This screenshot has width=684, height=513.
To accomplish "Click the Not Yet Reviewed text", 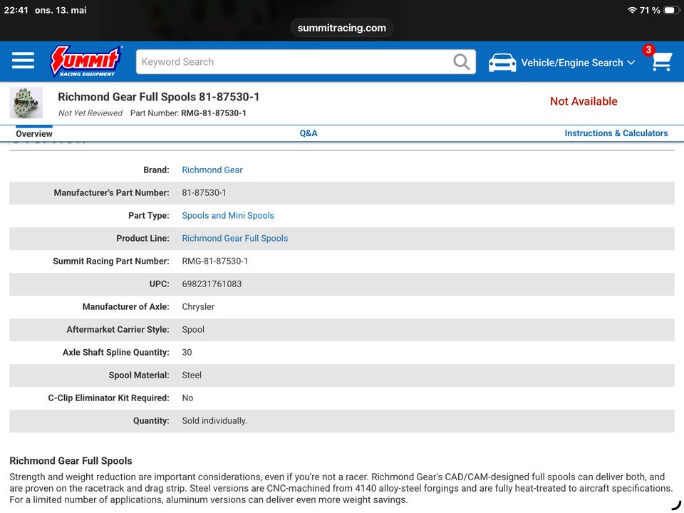I will 90,113.
